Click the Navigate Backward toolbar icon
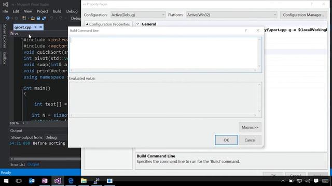 [8, 19]
